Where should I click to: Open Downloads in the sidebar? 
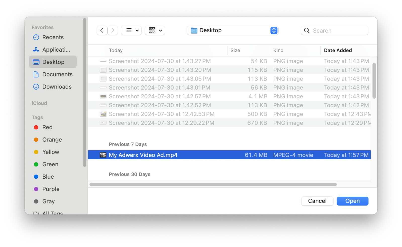(53, 87)
